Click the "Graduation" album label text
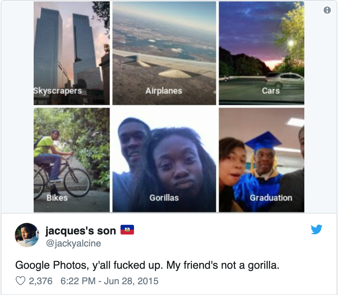 pyautogui.click(x=271, y=198)
